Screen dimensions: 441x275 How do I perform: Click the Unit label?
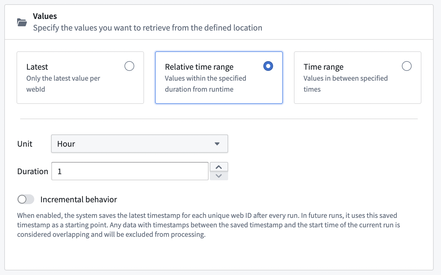pyautogui.click(x=25, y=144)
